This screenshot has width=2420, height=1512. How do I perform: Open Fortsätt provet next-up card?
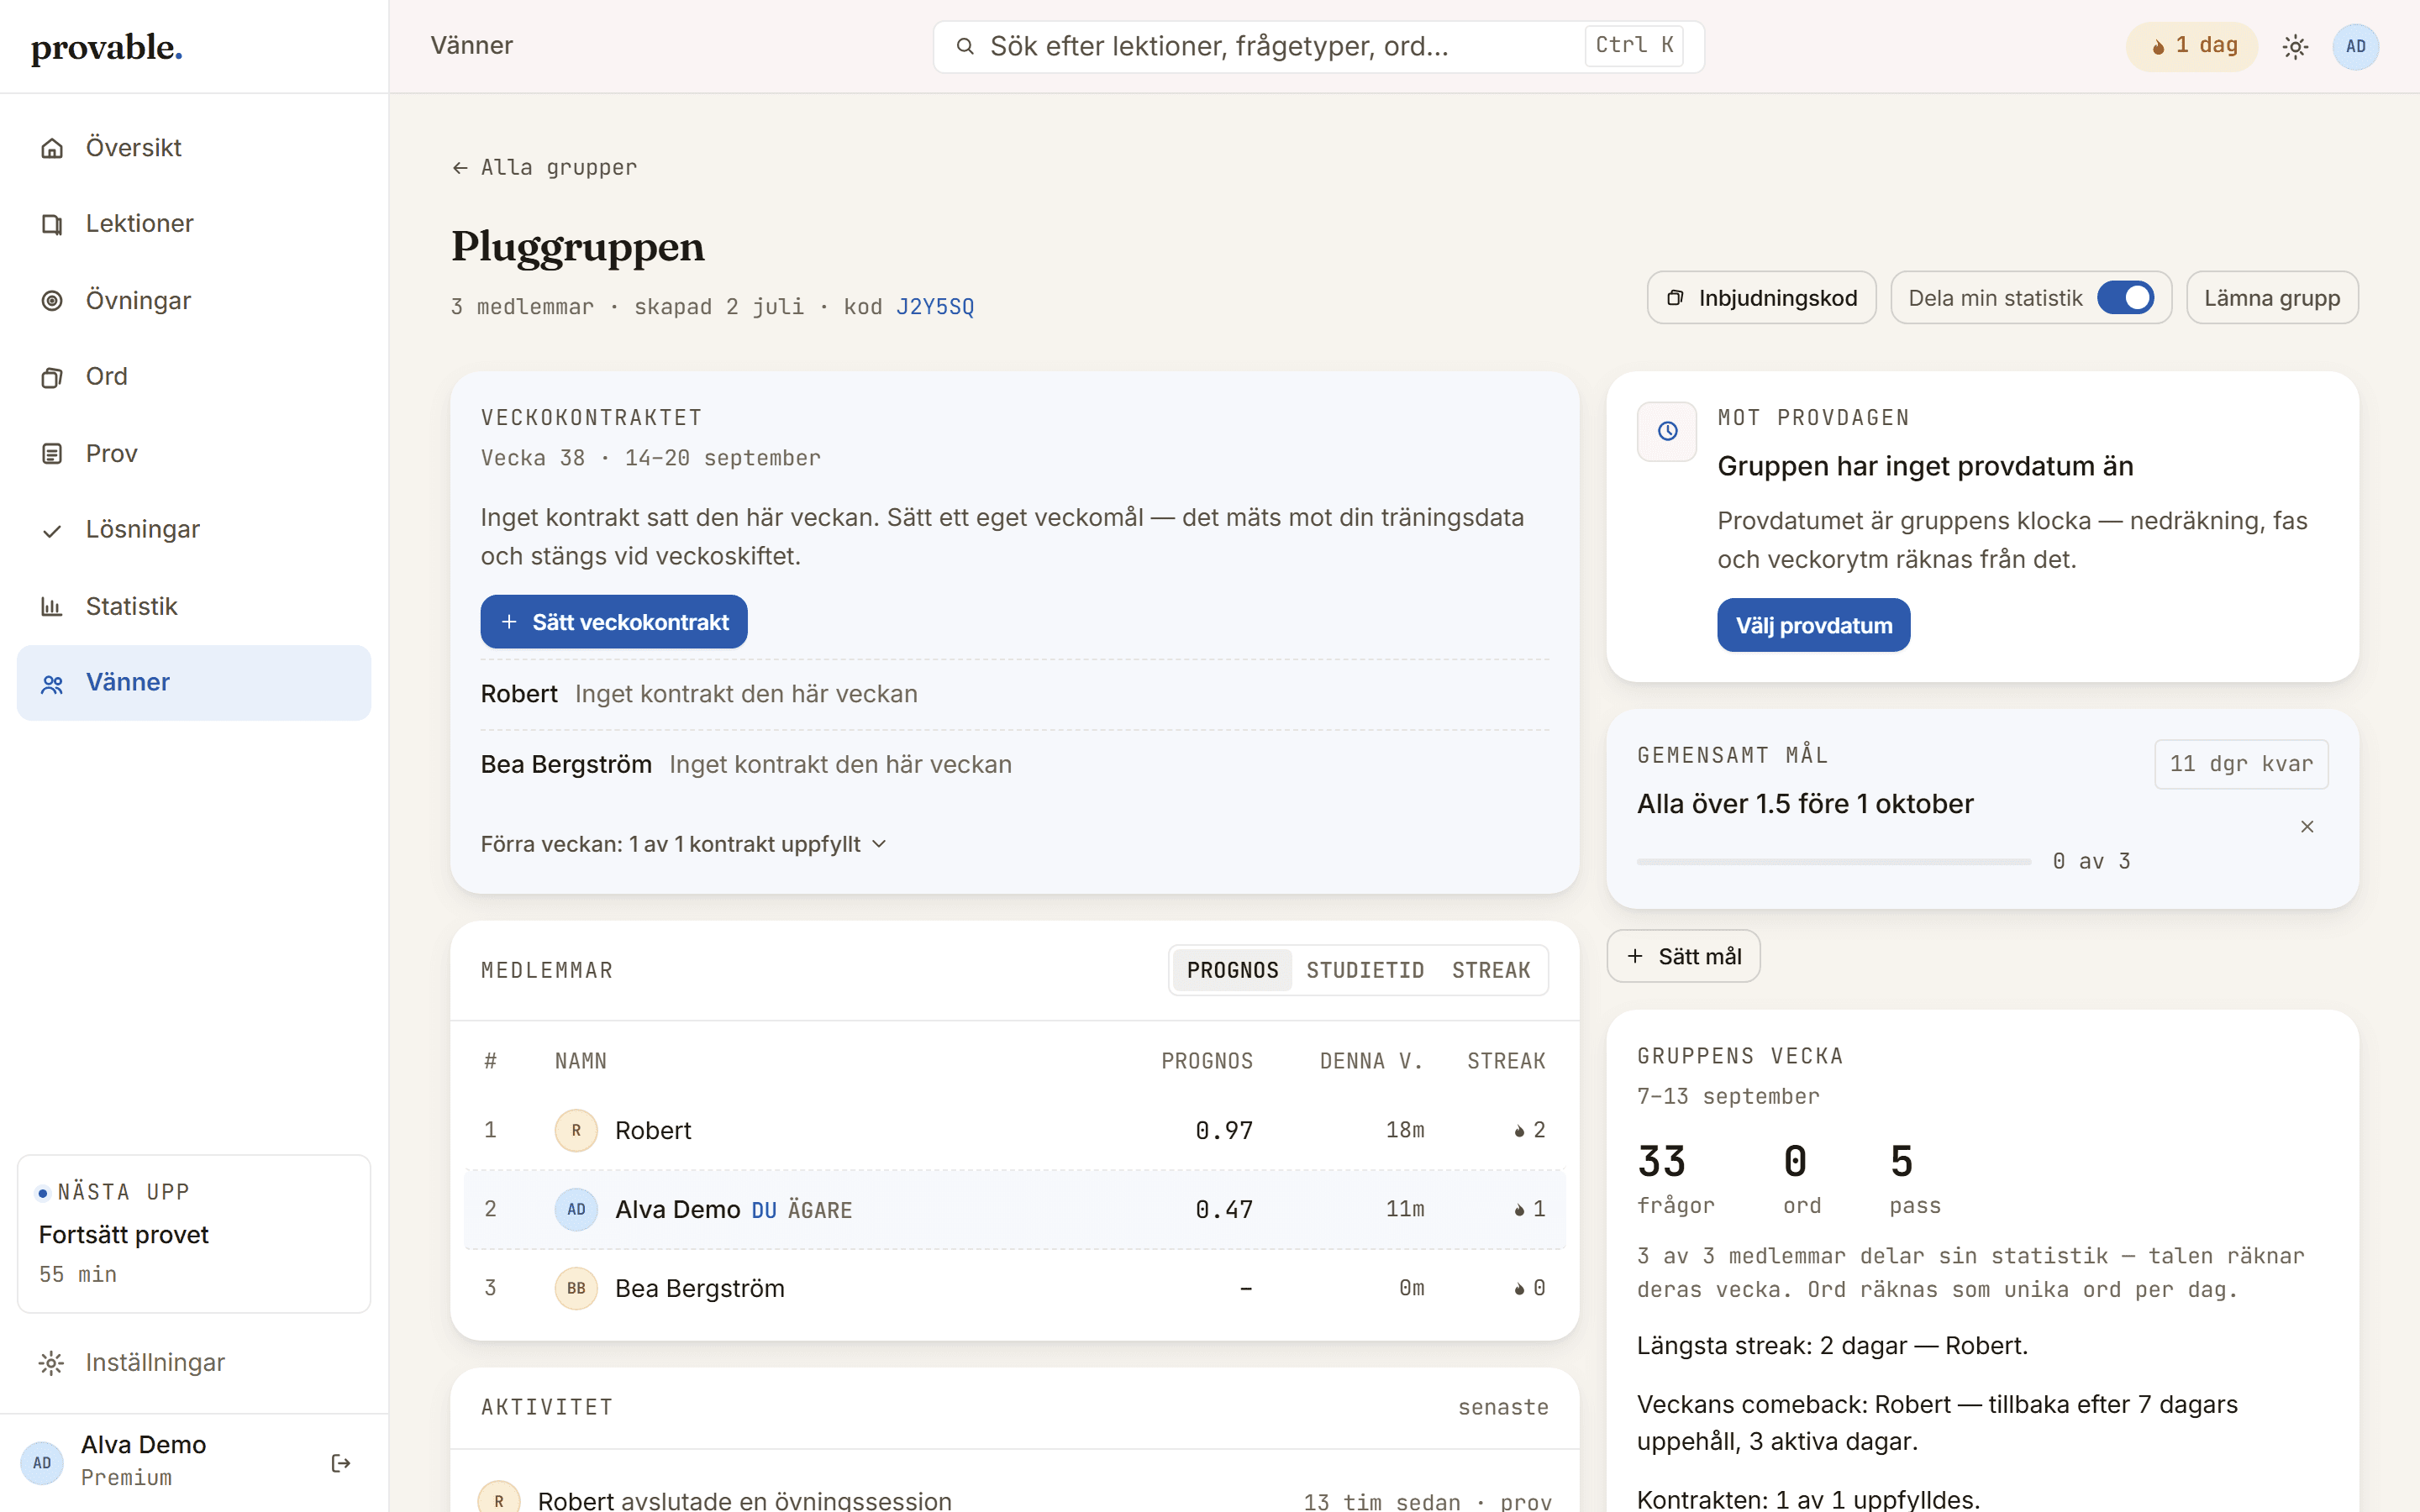194,1234
